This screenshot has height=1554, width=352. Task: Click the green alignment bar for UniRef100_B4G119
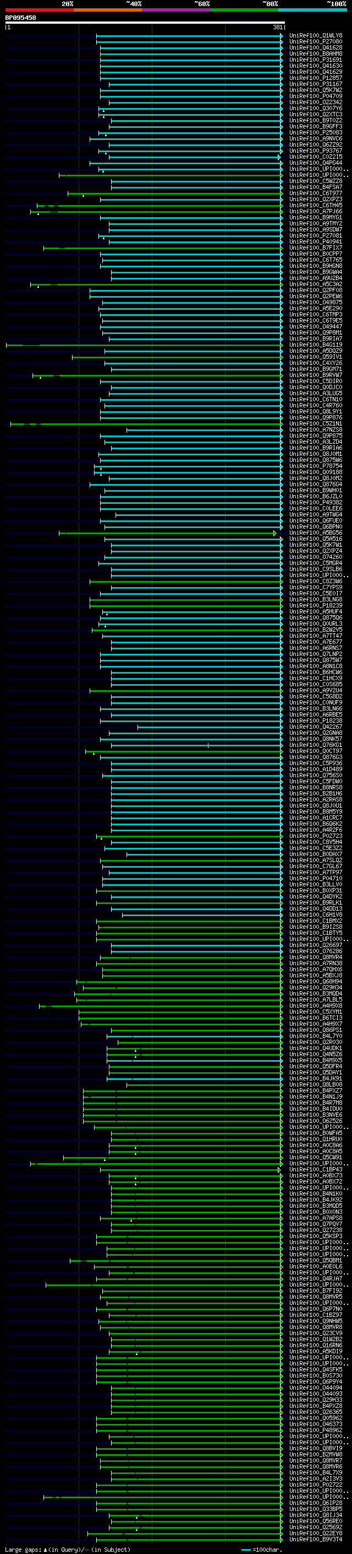[145, 345]
